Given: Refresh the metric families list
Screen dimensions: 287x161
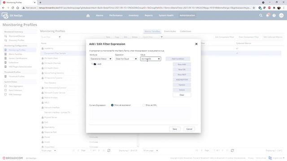Looking at the screenshot, I should [232, 150].
